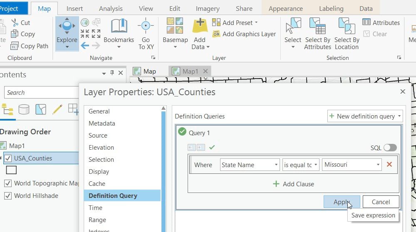This screenshot has width=416, height=232.
Task: Open the Basemap gallery
Action: click(x=175, y=33)
